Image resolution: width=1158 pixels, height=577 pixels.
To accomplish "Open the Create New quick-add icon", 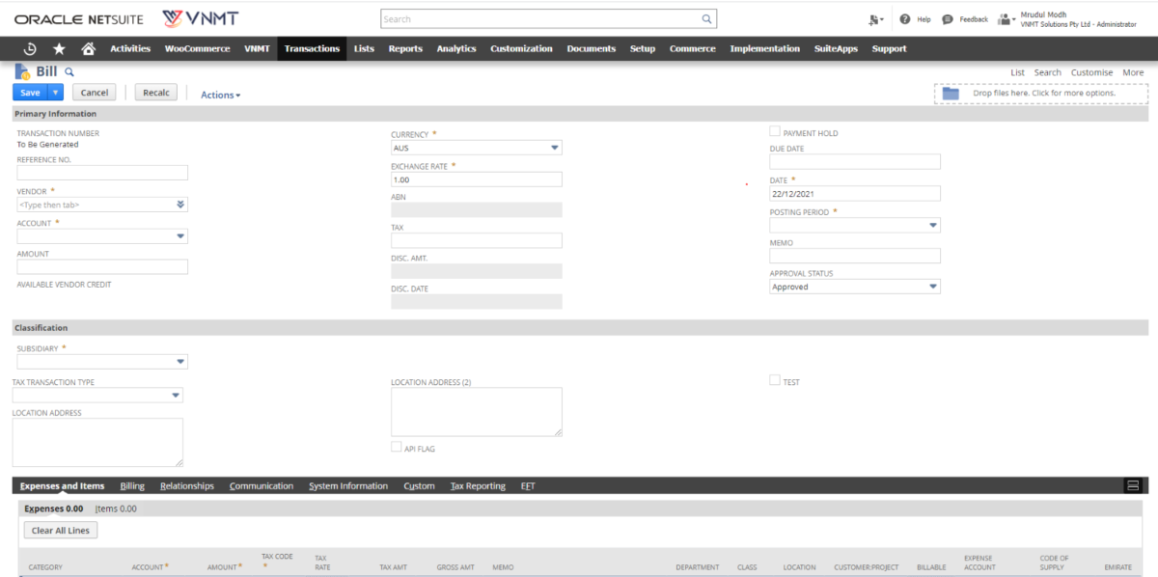I will (874, 18).
